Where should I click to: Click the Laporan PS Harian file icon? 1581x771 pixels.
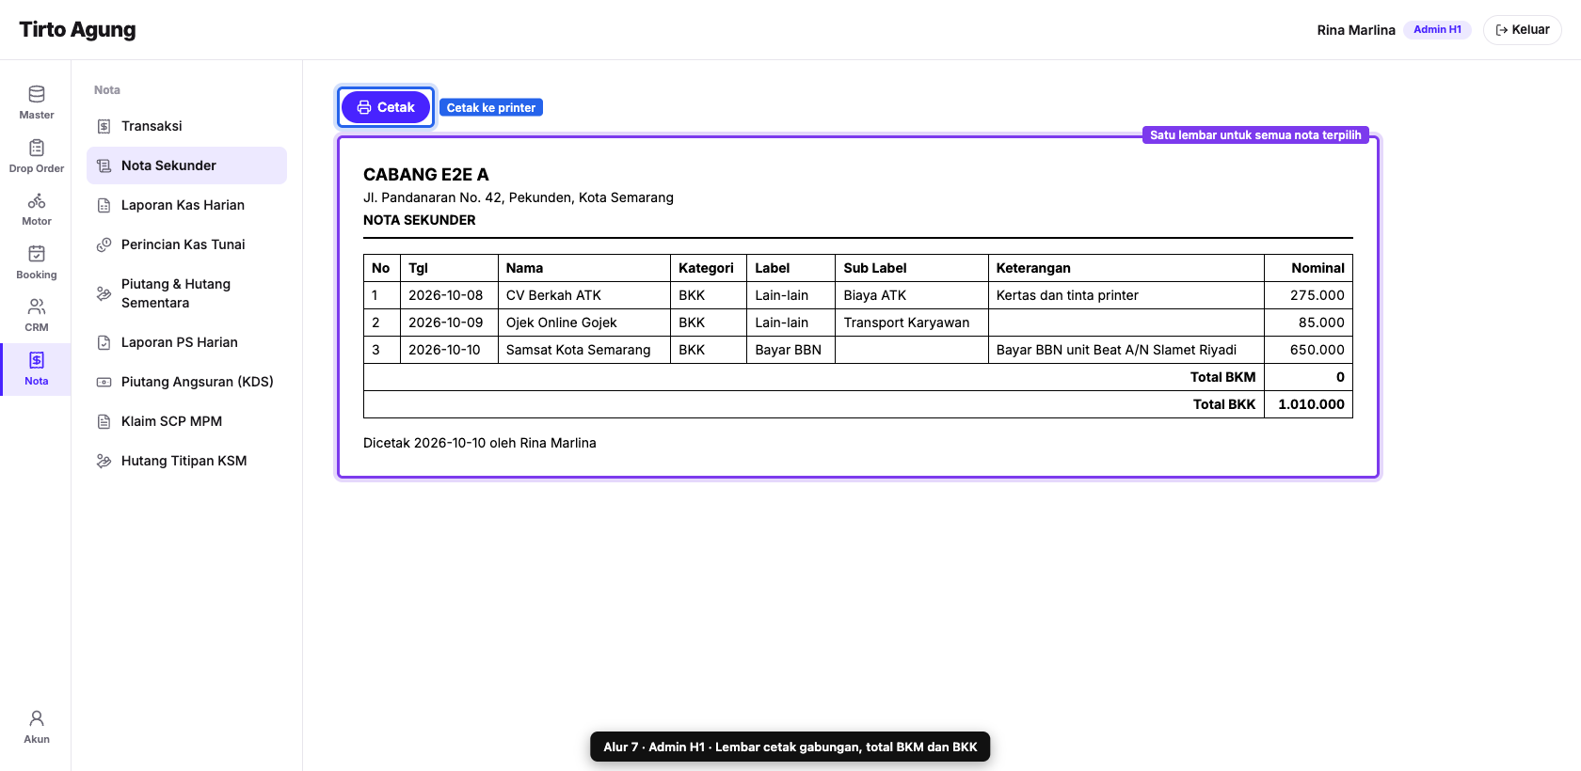tap(104, 342)
